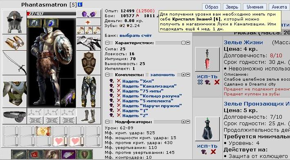290x160 pixels.
Task: Move the Комплекты section up with its arrow
Action: (x=183, y=75)
